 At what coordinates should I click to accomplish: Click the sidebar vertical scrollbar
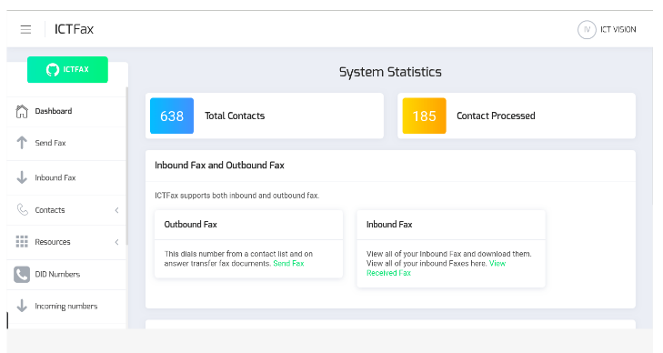pyautogui.click(x=126, y=166)
